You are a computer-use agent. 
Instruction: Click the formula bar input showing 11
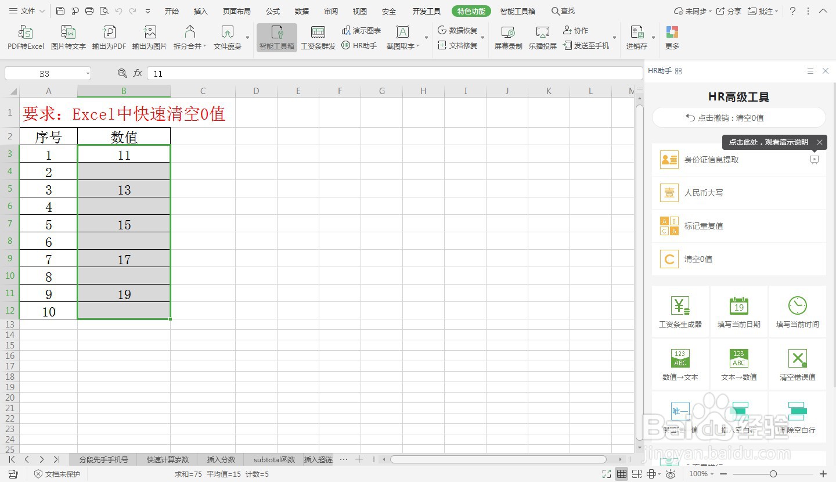(395, 74)
